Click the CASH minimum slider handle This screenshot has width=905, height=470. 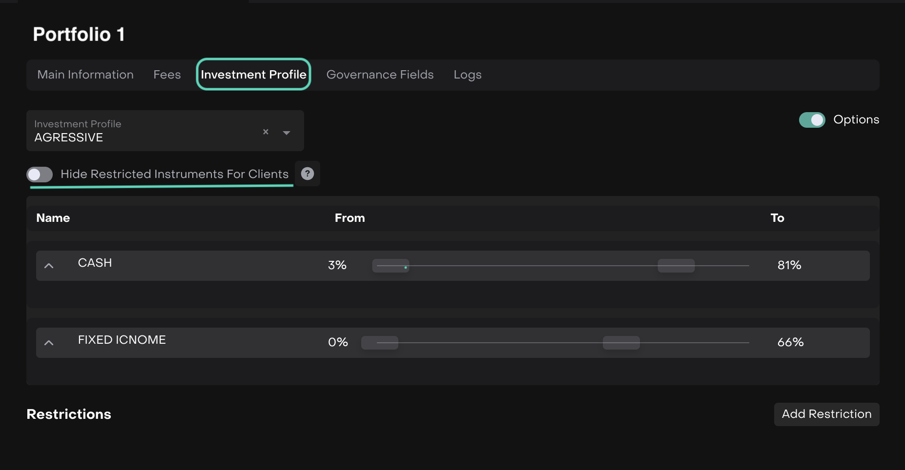click(x=391, y=266)
